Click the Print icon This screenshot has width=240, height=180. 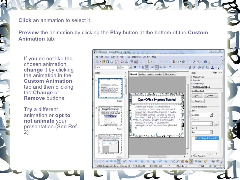pyautogui.click(x=126, y=62)
